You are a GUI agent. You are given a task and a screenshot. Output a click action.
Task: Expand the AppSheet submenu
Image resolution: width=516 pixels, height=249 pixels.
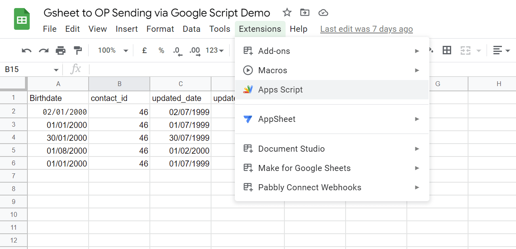417,119
